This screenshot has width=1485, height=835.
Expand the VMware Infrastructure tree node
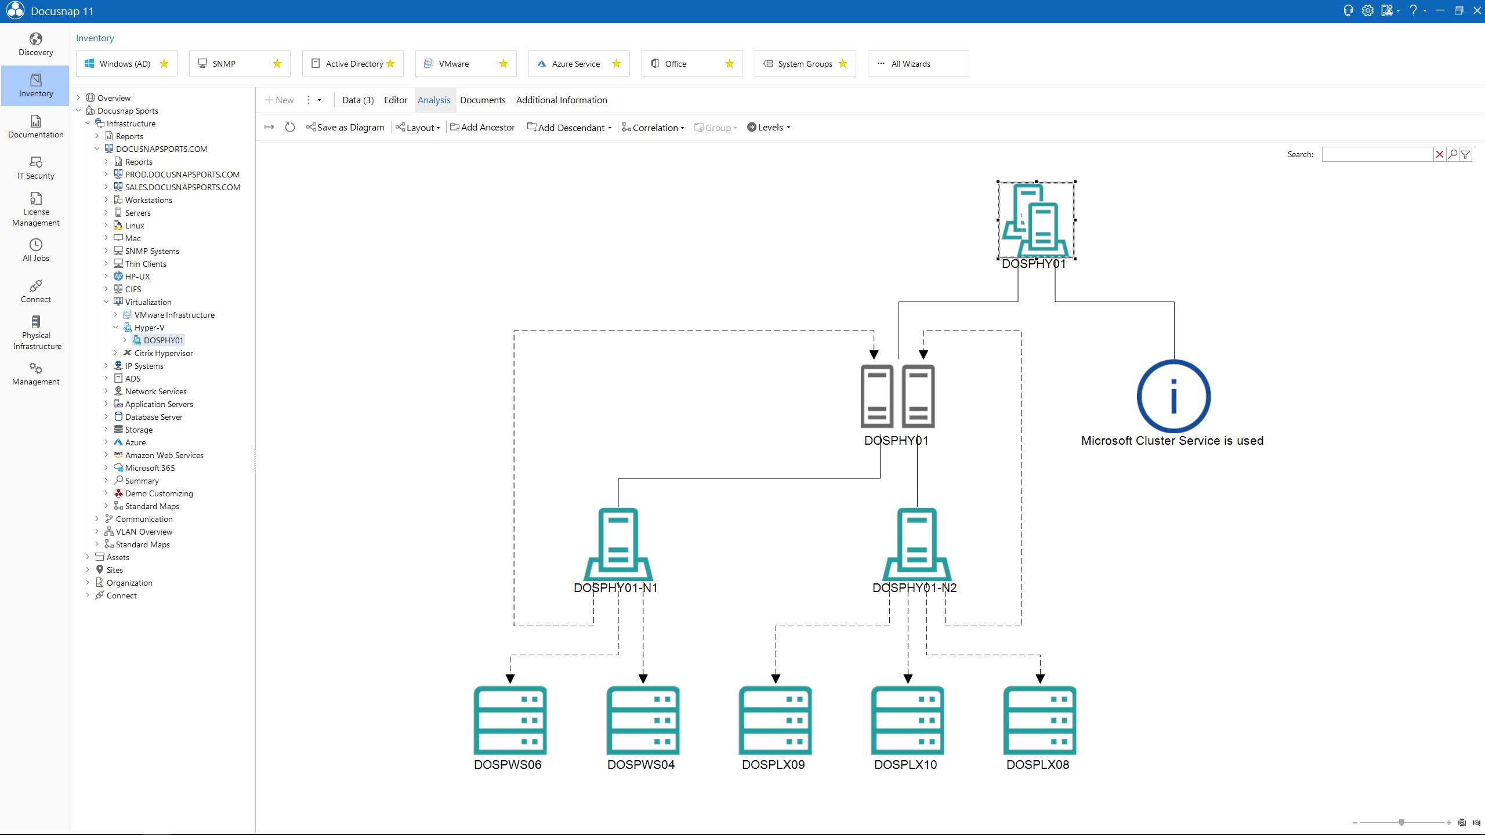115,314
